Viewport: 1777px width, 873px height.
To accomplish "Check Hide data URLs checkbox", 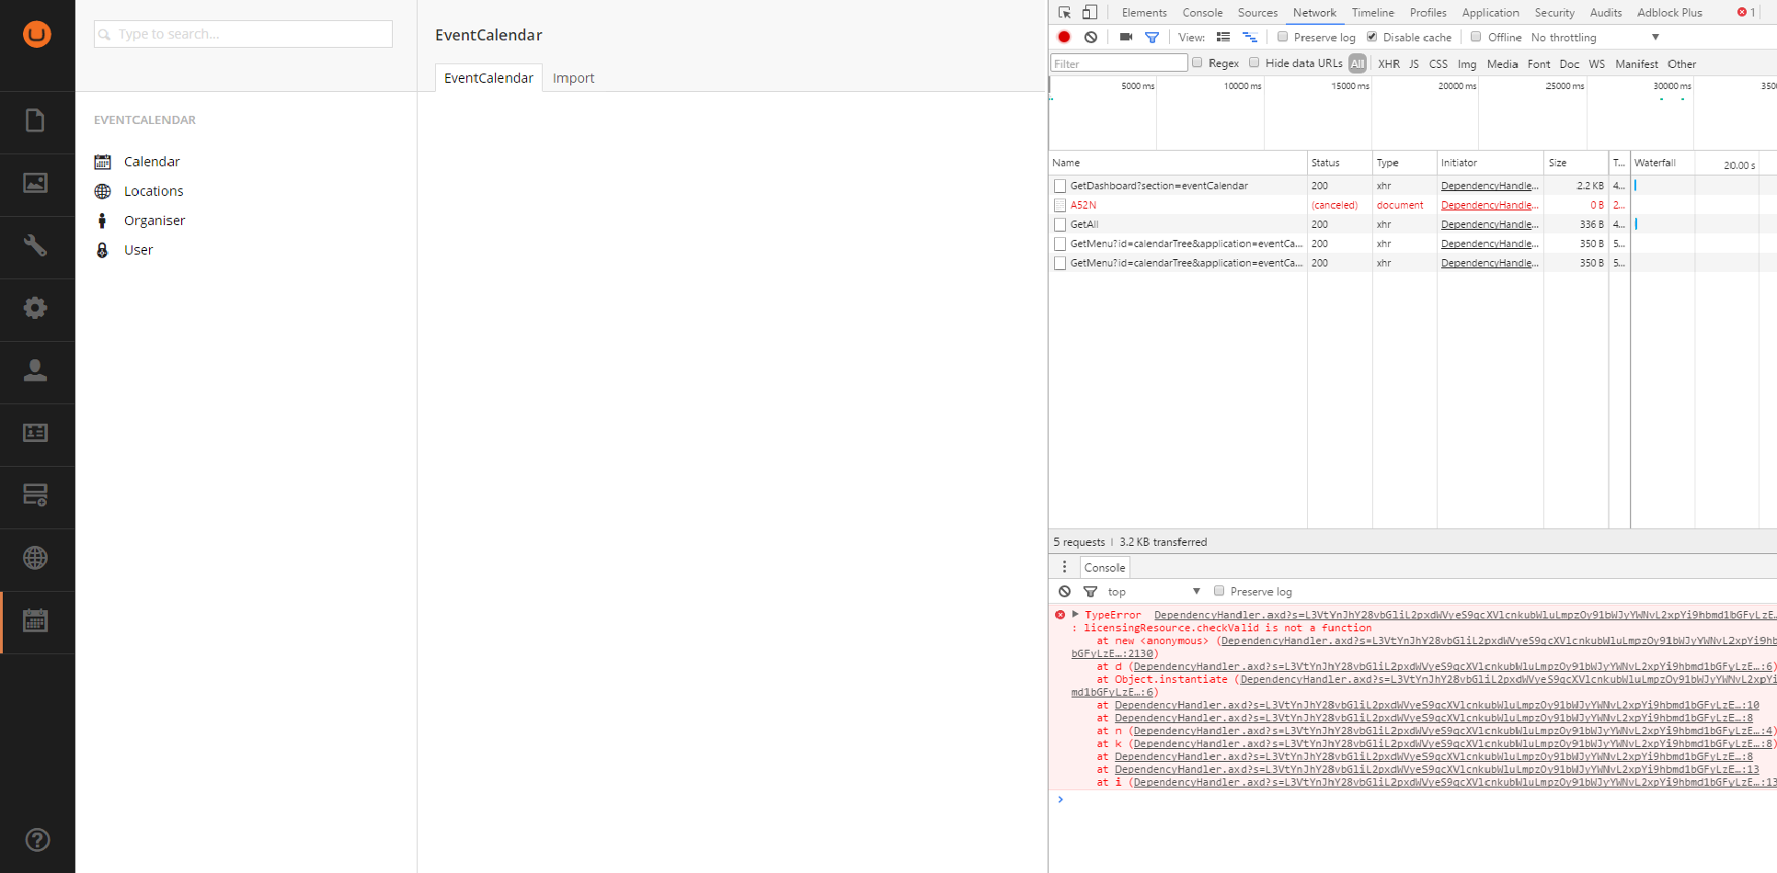I will (x=1254, y=62).
